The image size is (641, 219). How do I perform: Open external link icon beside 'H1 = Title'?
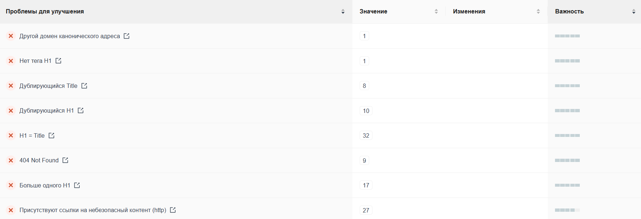click(51, 135)
